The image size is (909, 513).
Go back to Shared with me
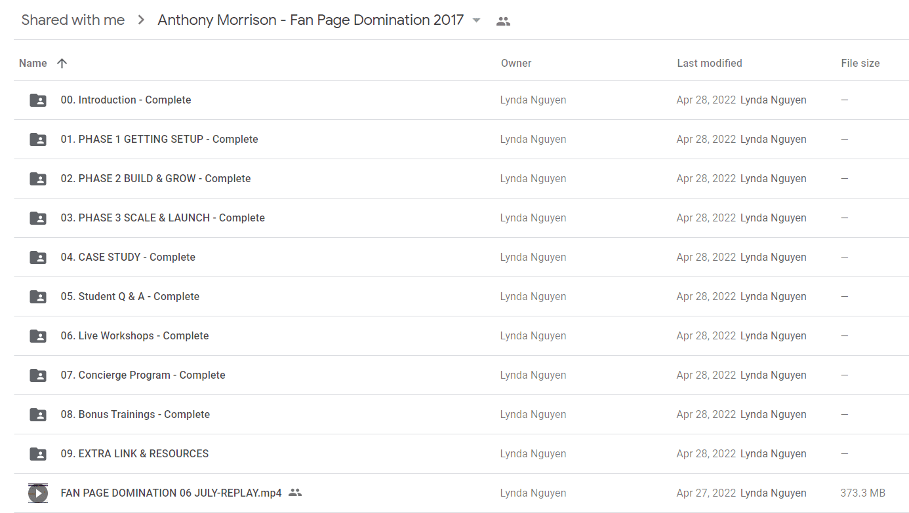pyautogui.click(x=73, y=20)
